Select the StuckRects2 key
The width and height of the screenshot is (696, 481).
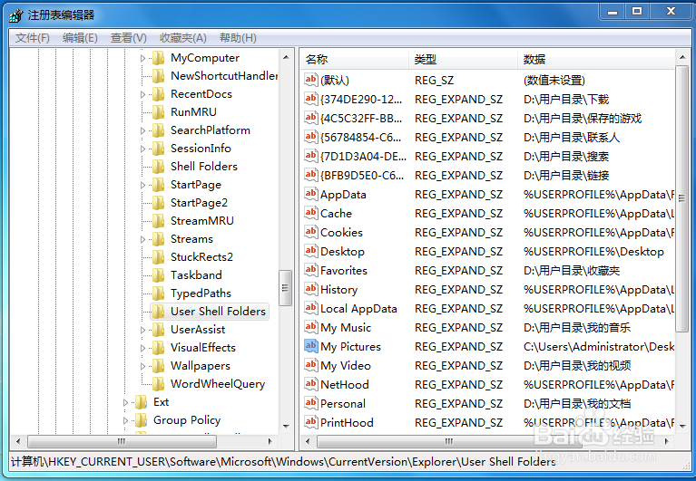pyautogui.click(x=201, y=257)
